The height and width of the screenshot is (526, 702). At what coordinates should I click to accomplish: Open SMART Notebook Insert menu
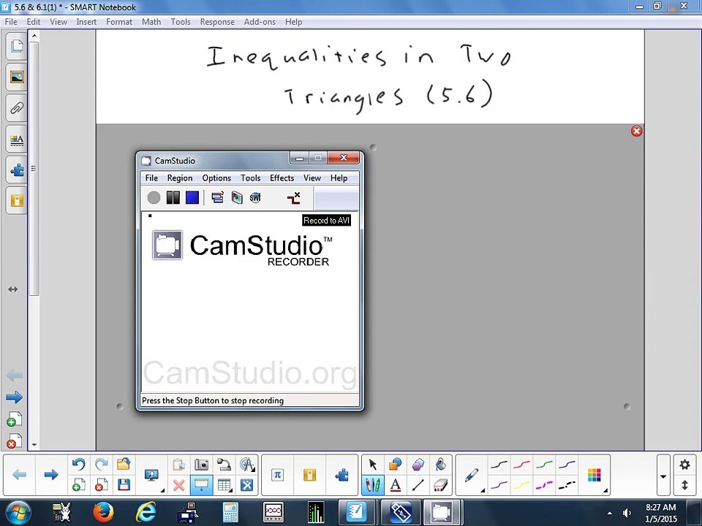[86, 21]
